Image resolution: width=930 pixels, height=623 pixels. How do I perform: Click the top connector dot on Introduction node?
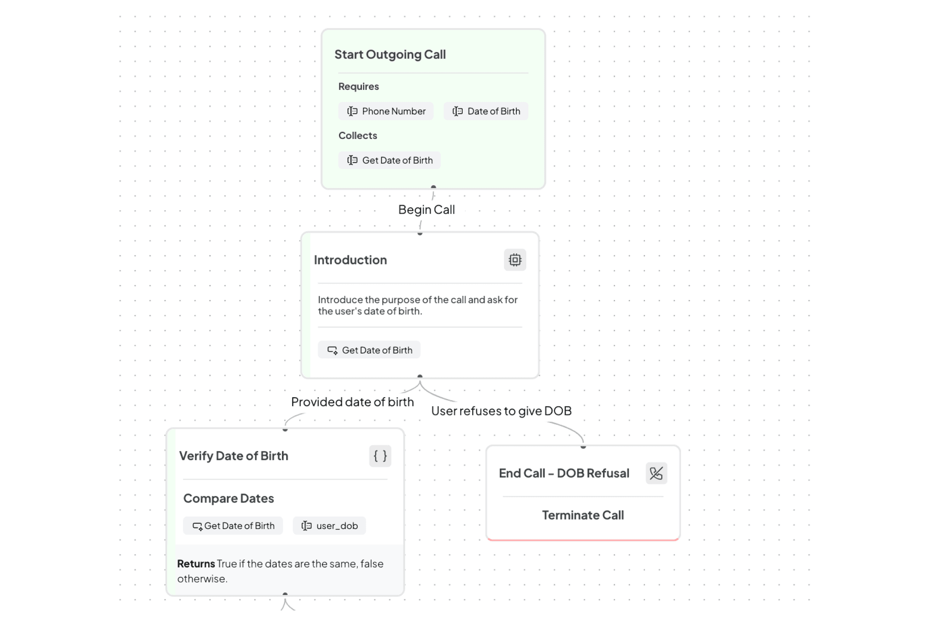(x=419, y=233)
